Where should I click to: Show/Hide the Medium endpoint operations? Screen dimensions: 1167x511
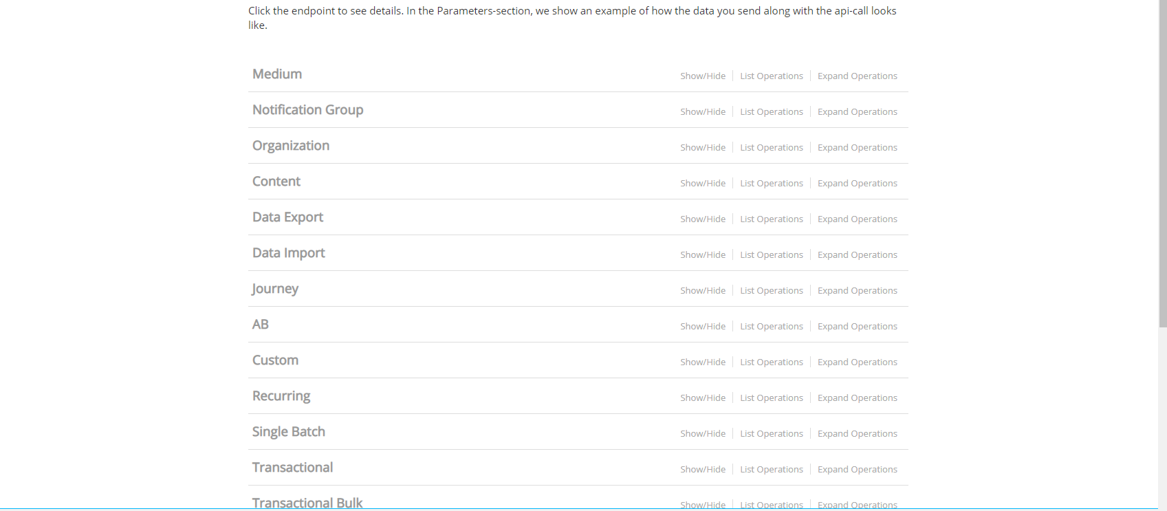pos(702,76)
